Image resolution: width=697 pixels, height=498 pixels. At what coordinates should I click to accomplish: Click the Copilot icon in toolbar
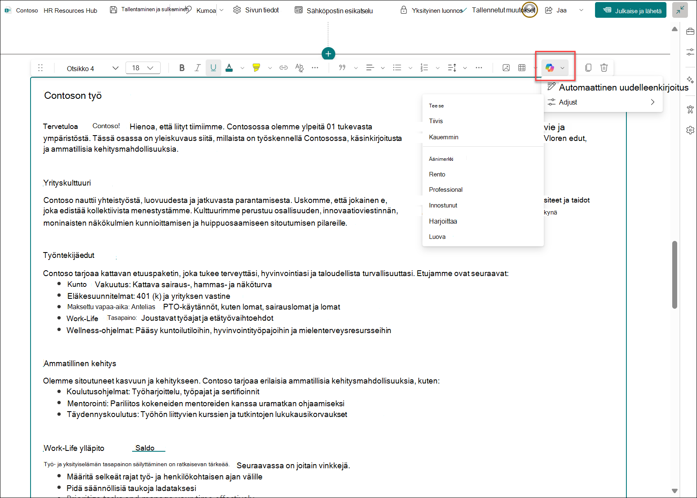tap(550, 68)
